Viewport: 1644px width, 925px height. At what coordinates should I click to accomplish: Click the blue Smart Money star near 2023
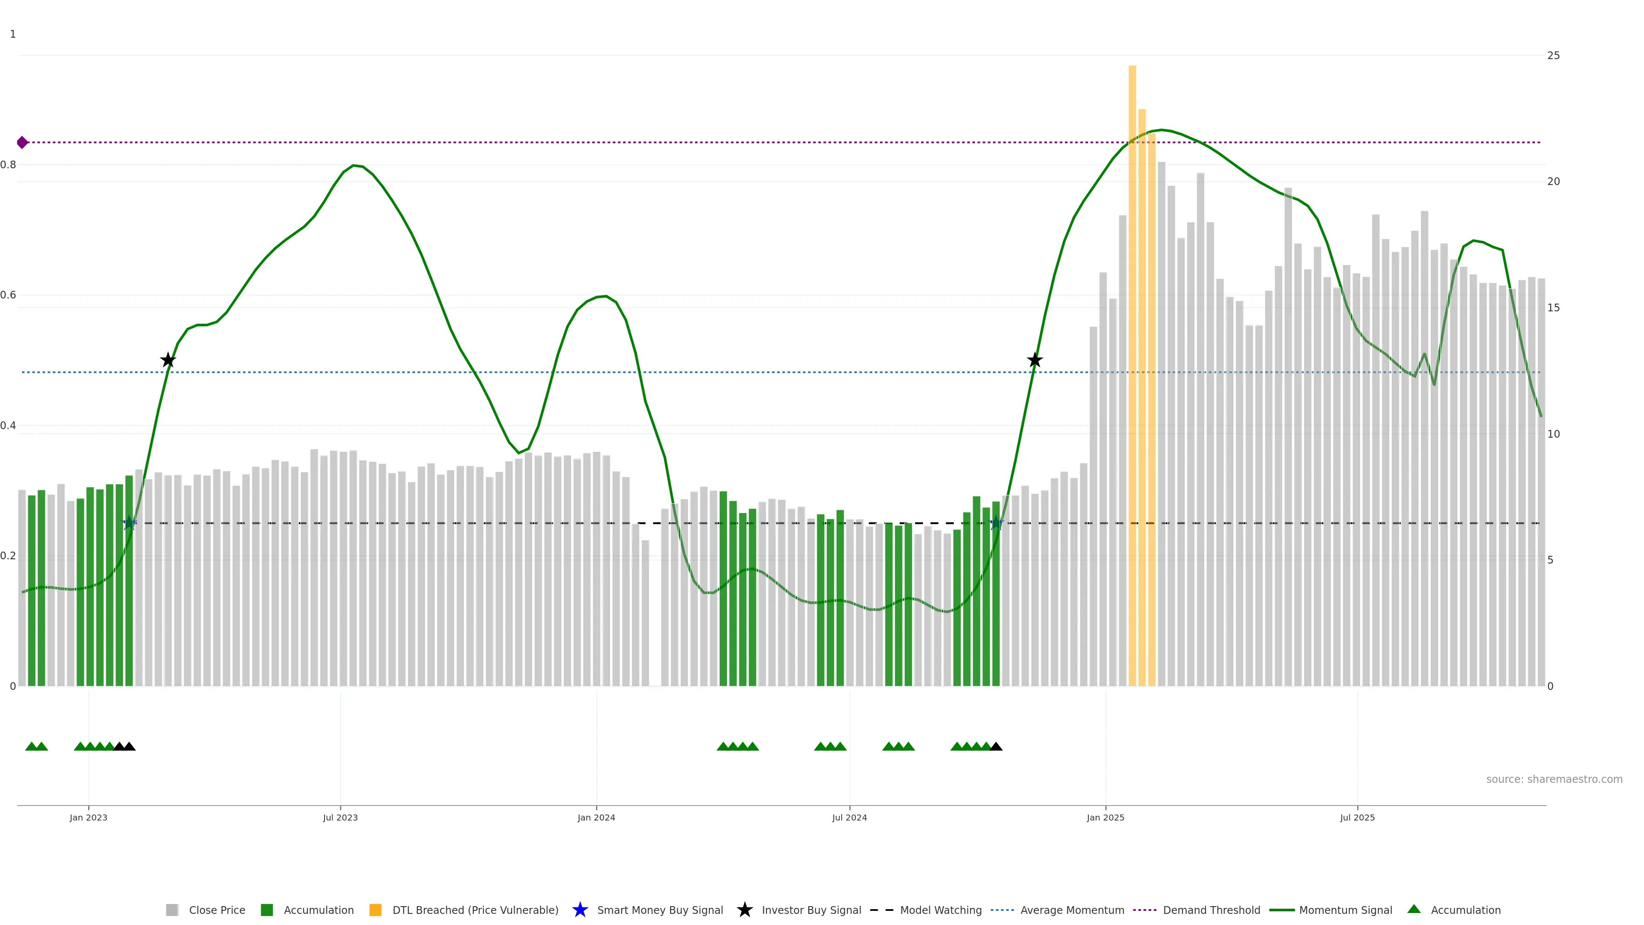tap(130, 523)
